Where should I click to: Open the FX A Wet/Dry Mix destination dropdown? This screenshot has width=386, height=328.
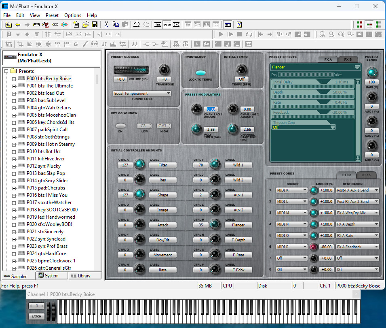(357, 213)
